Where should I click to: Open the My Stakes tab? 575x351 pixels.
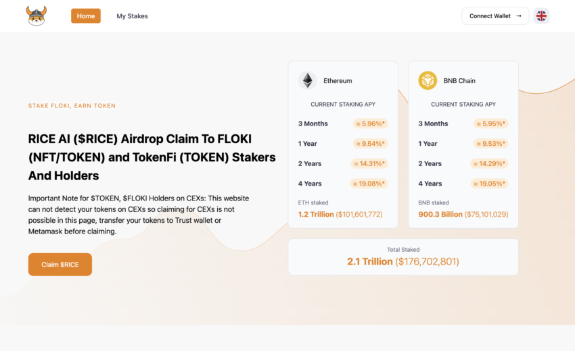(x=132, y=16)
